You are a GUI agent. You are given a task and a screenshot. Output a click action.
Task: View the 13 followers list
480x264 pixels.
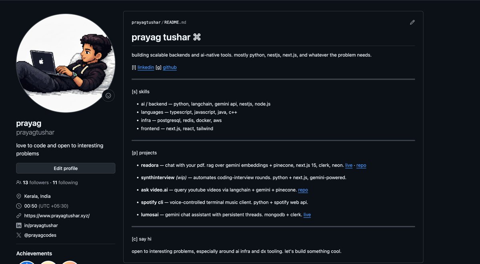pyautogui.click(x=36, y=183)
